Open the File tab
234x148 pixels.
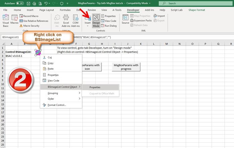point(5,10)
